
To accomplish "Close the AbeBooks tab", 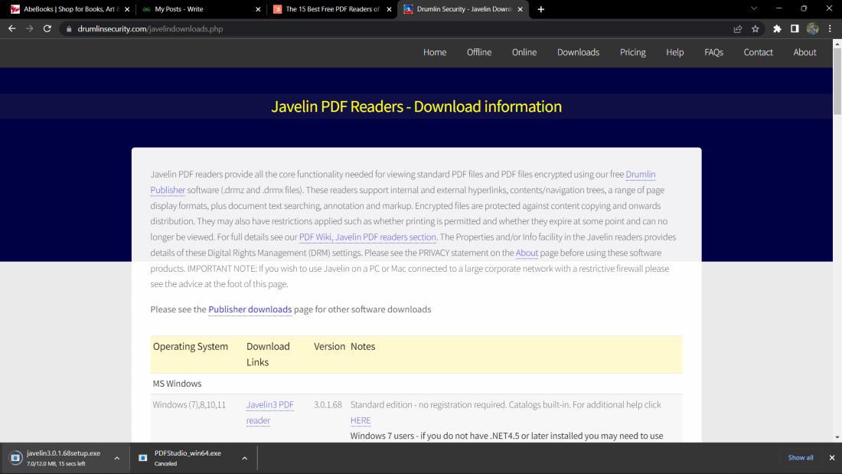I will pos(127,9).
